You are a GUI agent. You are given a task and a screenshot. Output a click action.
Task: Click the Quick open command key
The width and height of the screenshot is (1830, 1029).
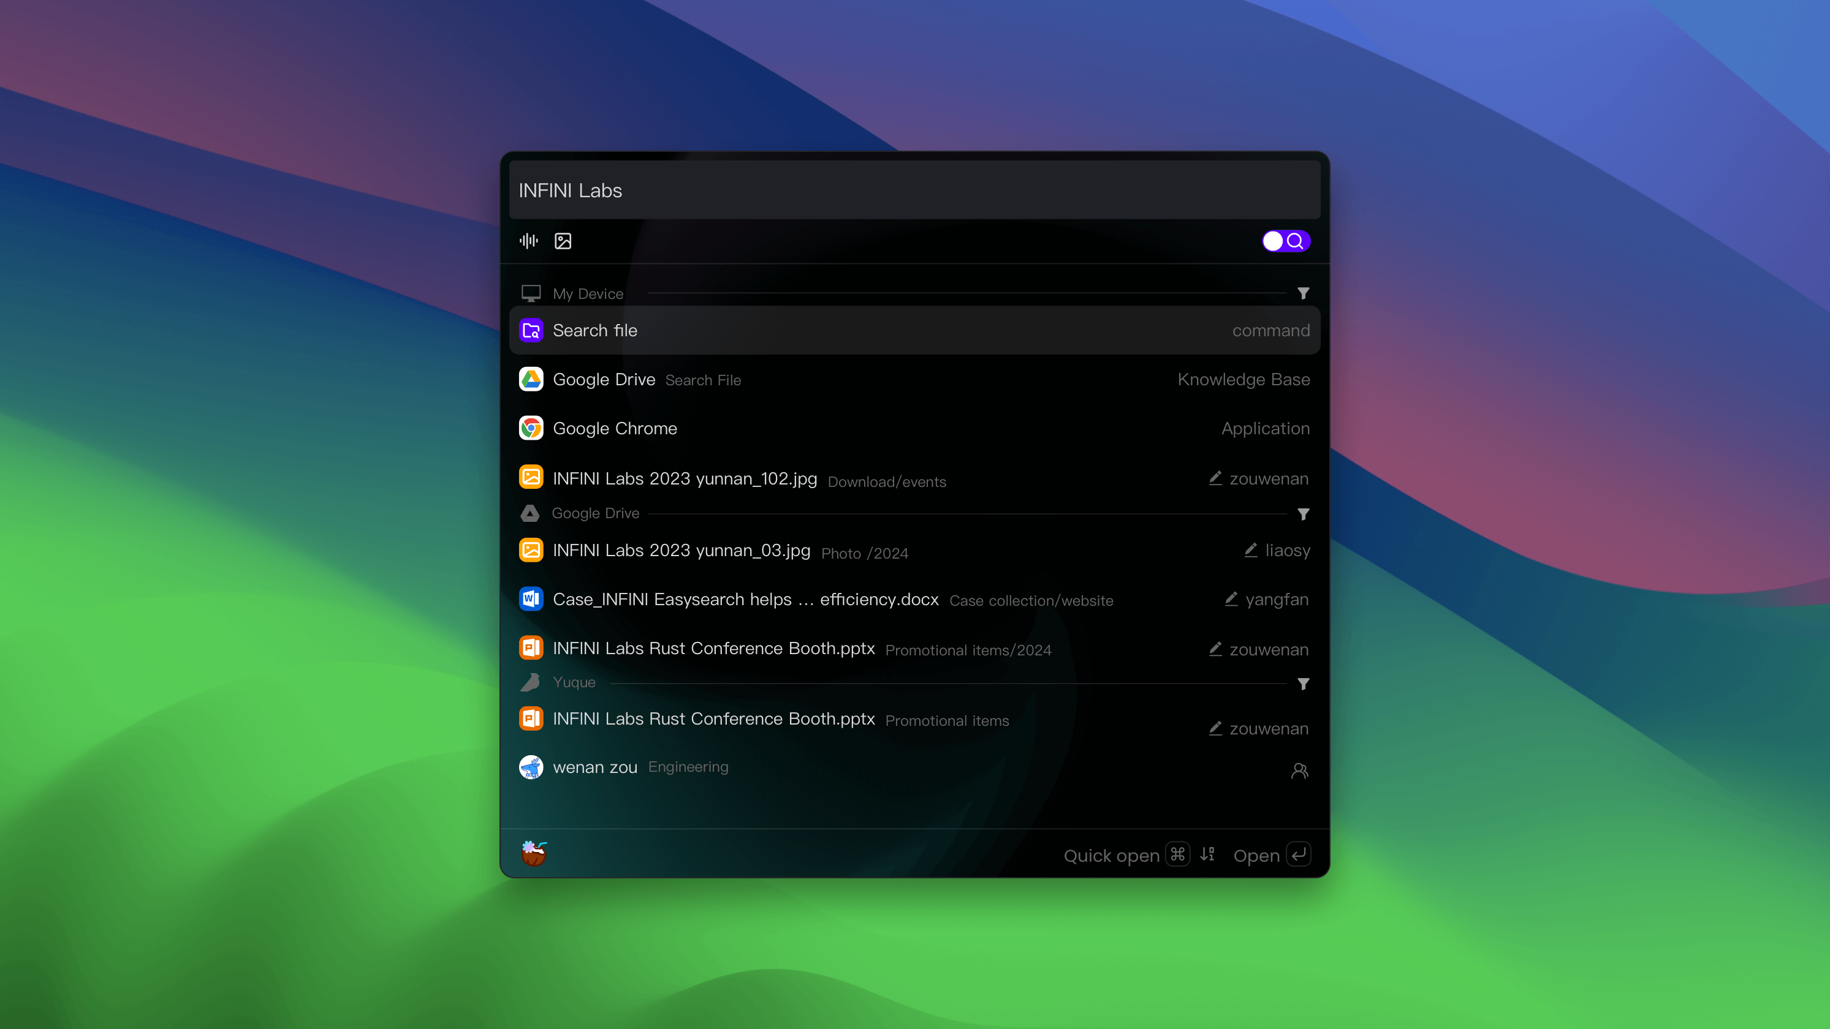1177,854
